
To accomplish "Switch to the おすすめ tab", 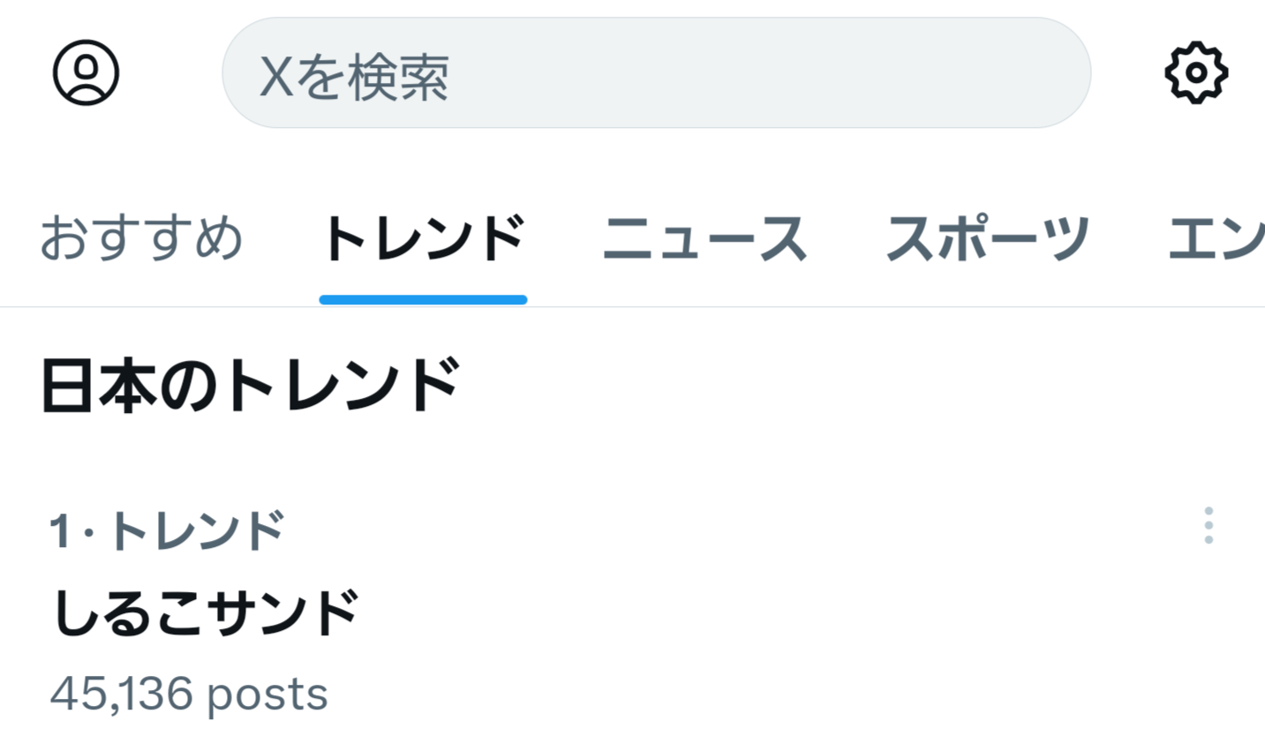I will coord(141,238).
